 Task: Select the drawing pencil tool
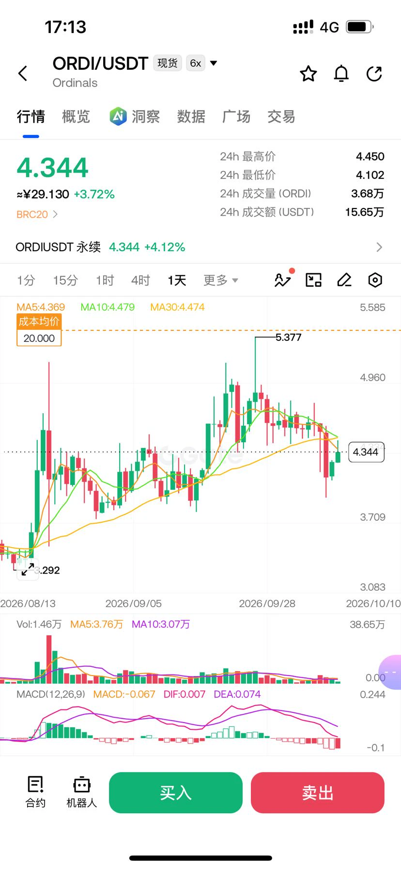click(x=344, y=280)
